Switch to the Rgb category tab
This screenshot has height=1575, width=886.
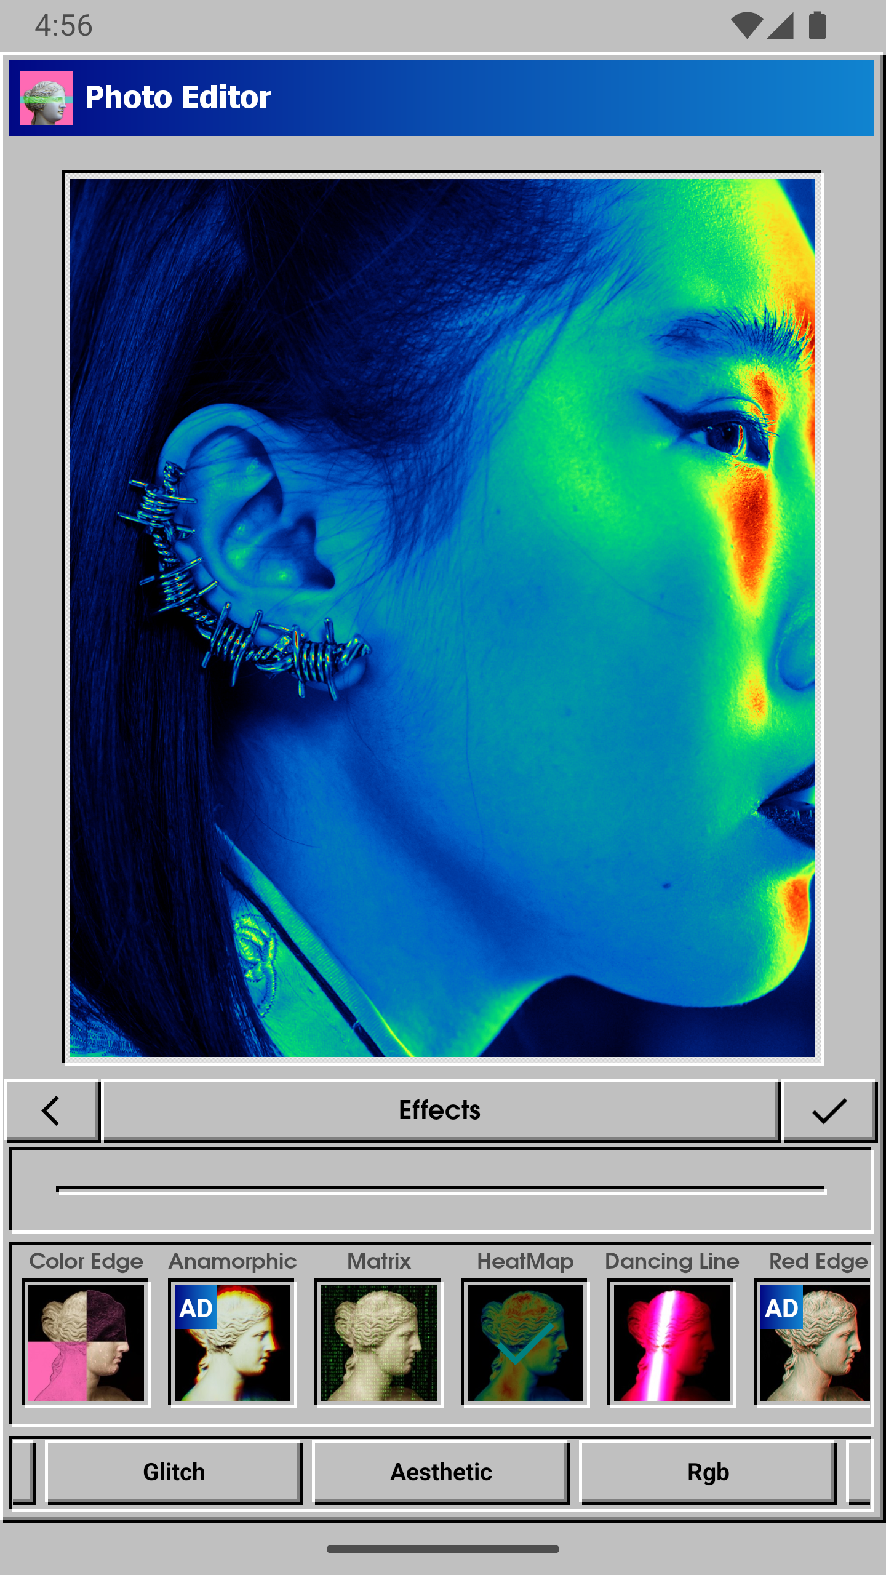click(708, 1473)
